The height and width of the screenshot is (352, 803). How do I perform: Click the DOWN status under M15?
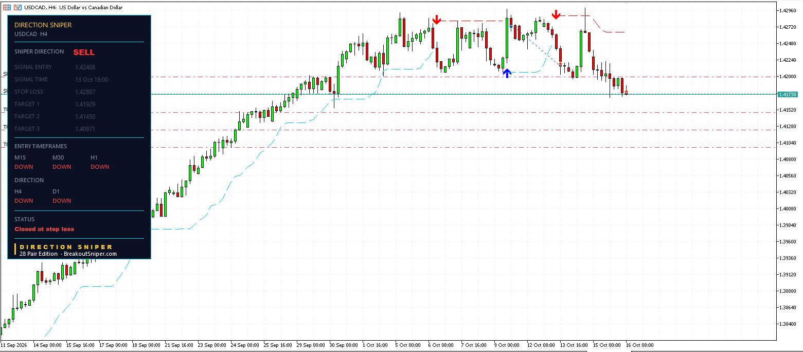24,167
